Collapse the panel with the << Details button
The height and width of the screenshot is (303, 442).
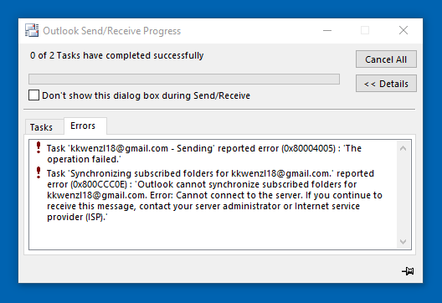[x=386, y=84]
